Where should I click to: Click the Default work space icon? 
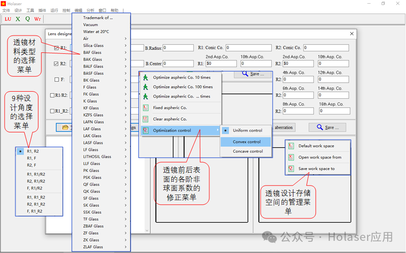[291, 146]
